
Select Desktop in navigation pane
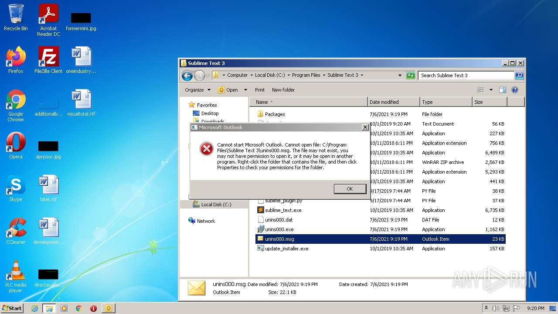(x=210, y=113)
